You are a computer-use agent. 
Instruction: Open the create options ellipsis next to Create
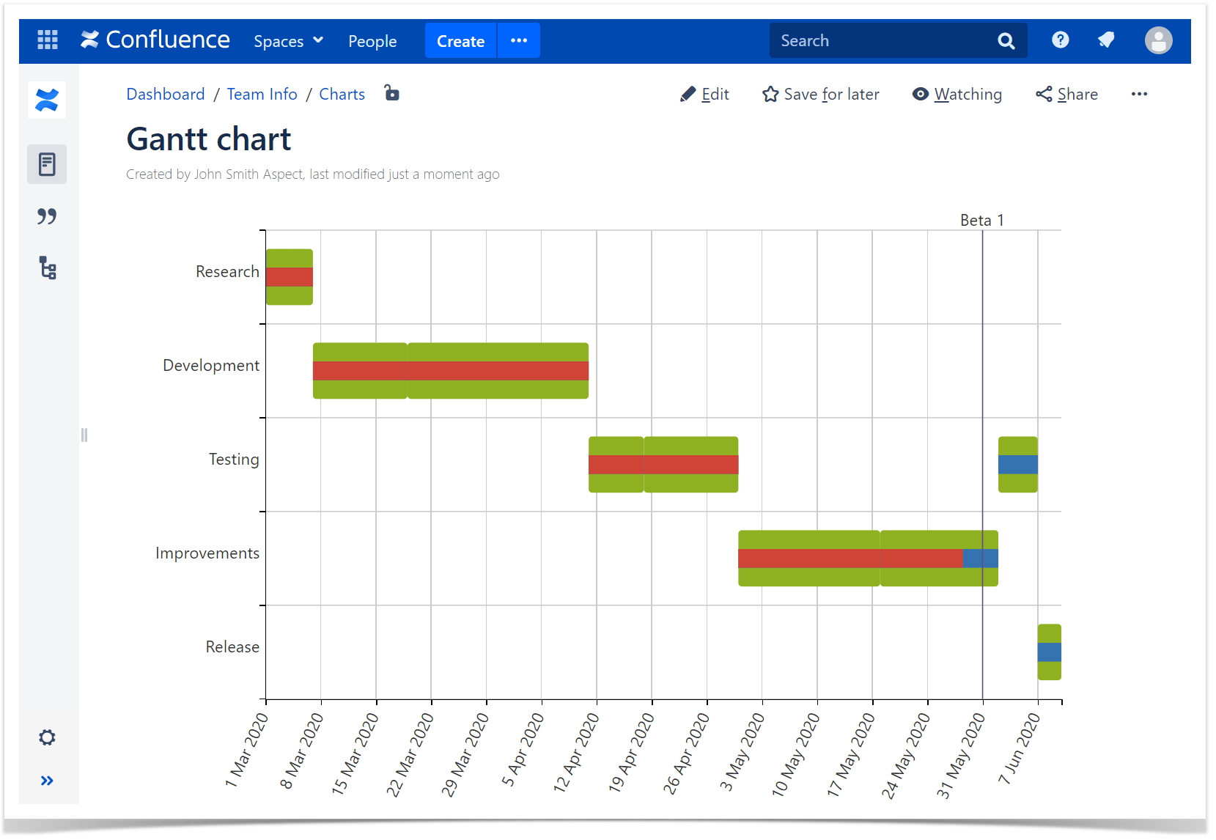pos(519,40)
